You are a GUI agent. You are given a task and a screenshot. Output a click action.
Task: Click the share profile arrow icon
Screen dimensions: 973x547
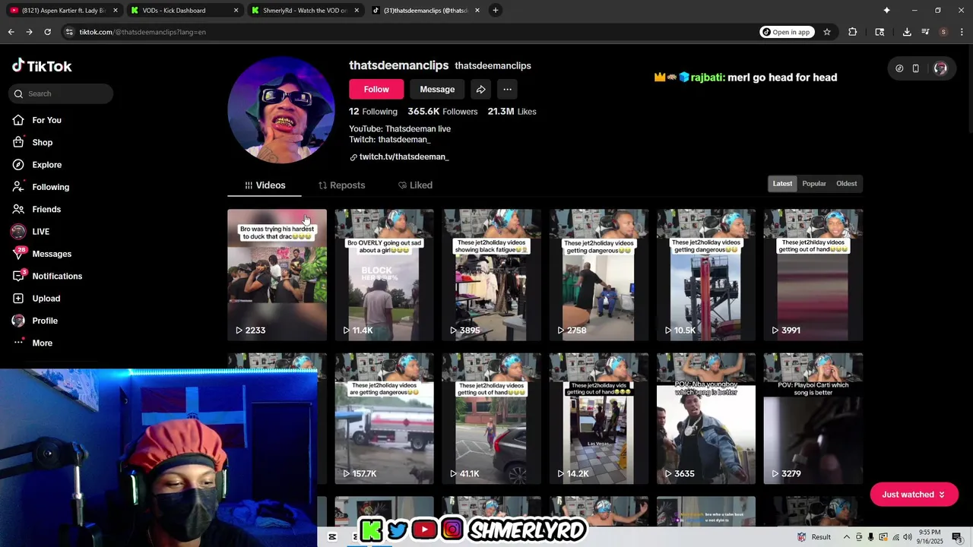480,90
